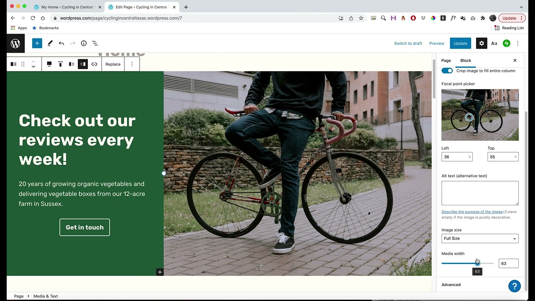Show media on right
Image resolution: width=535 pixels, height=301 pixels.
(83, 64)
